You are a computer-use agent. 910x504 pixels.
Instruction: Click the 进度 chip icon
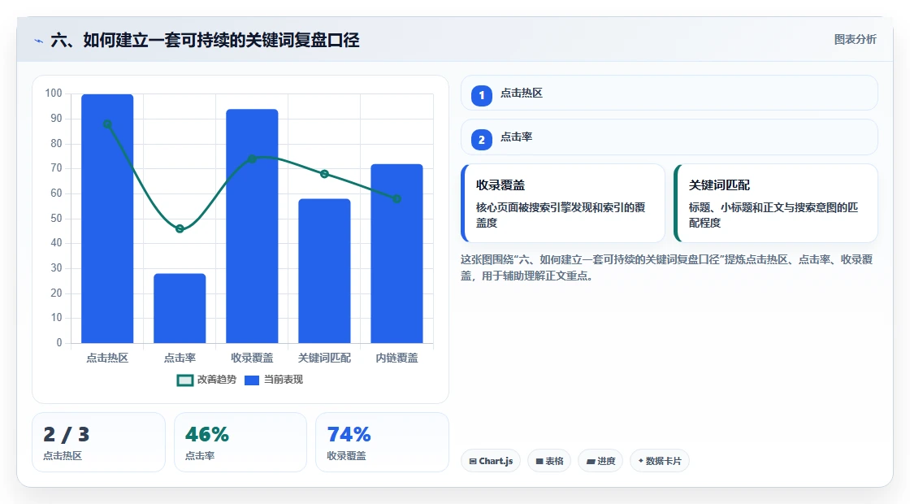pos(591,462)
